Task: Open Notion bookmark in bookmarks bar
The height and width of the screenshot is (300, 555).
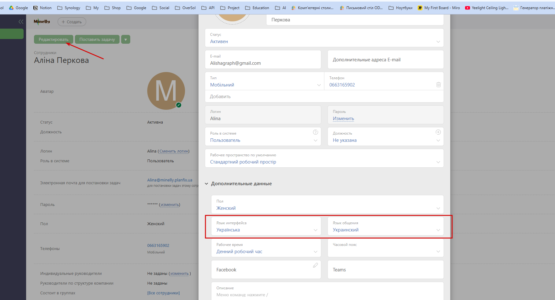Action: 42,8
